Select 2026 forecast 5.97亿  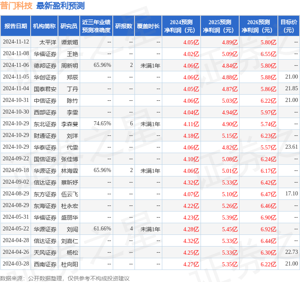(x=268, y=112)
